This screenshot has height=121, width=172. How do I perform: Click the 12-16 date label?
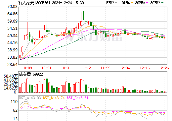tap(145, 68)
